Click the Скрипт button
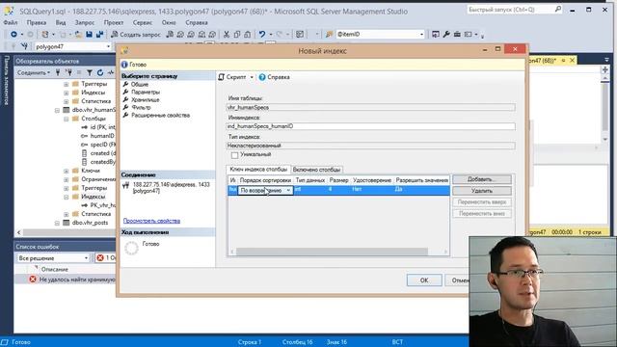This screenshot has height=347, width=617. 232,77
